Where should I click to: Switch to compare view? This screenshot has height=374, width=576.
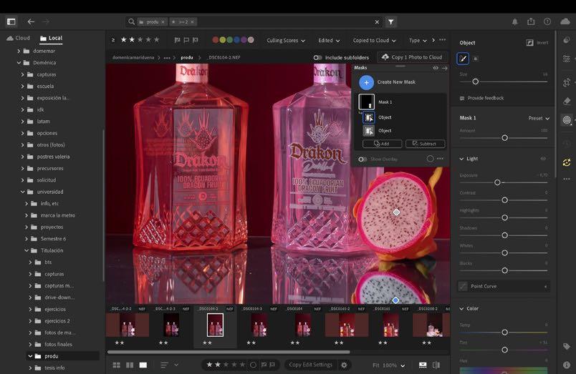(x=130, y=365)
